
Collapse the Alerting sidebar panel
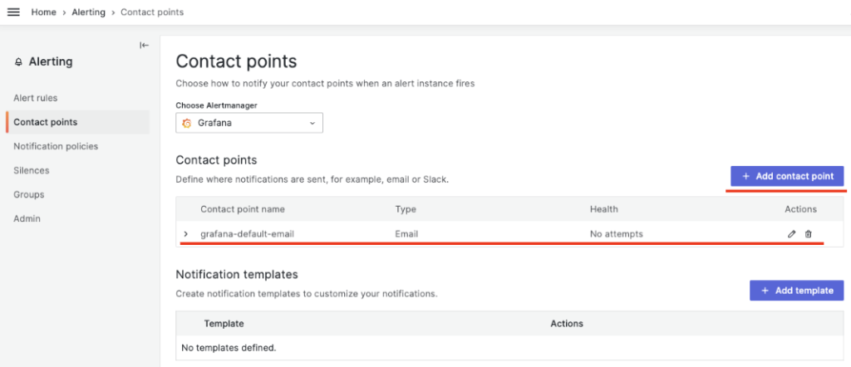(144, 46)
